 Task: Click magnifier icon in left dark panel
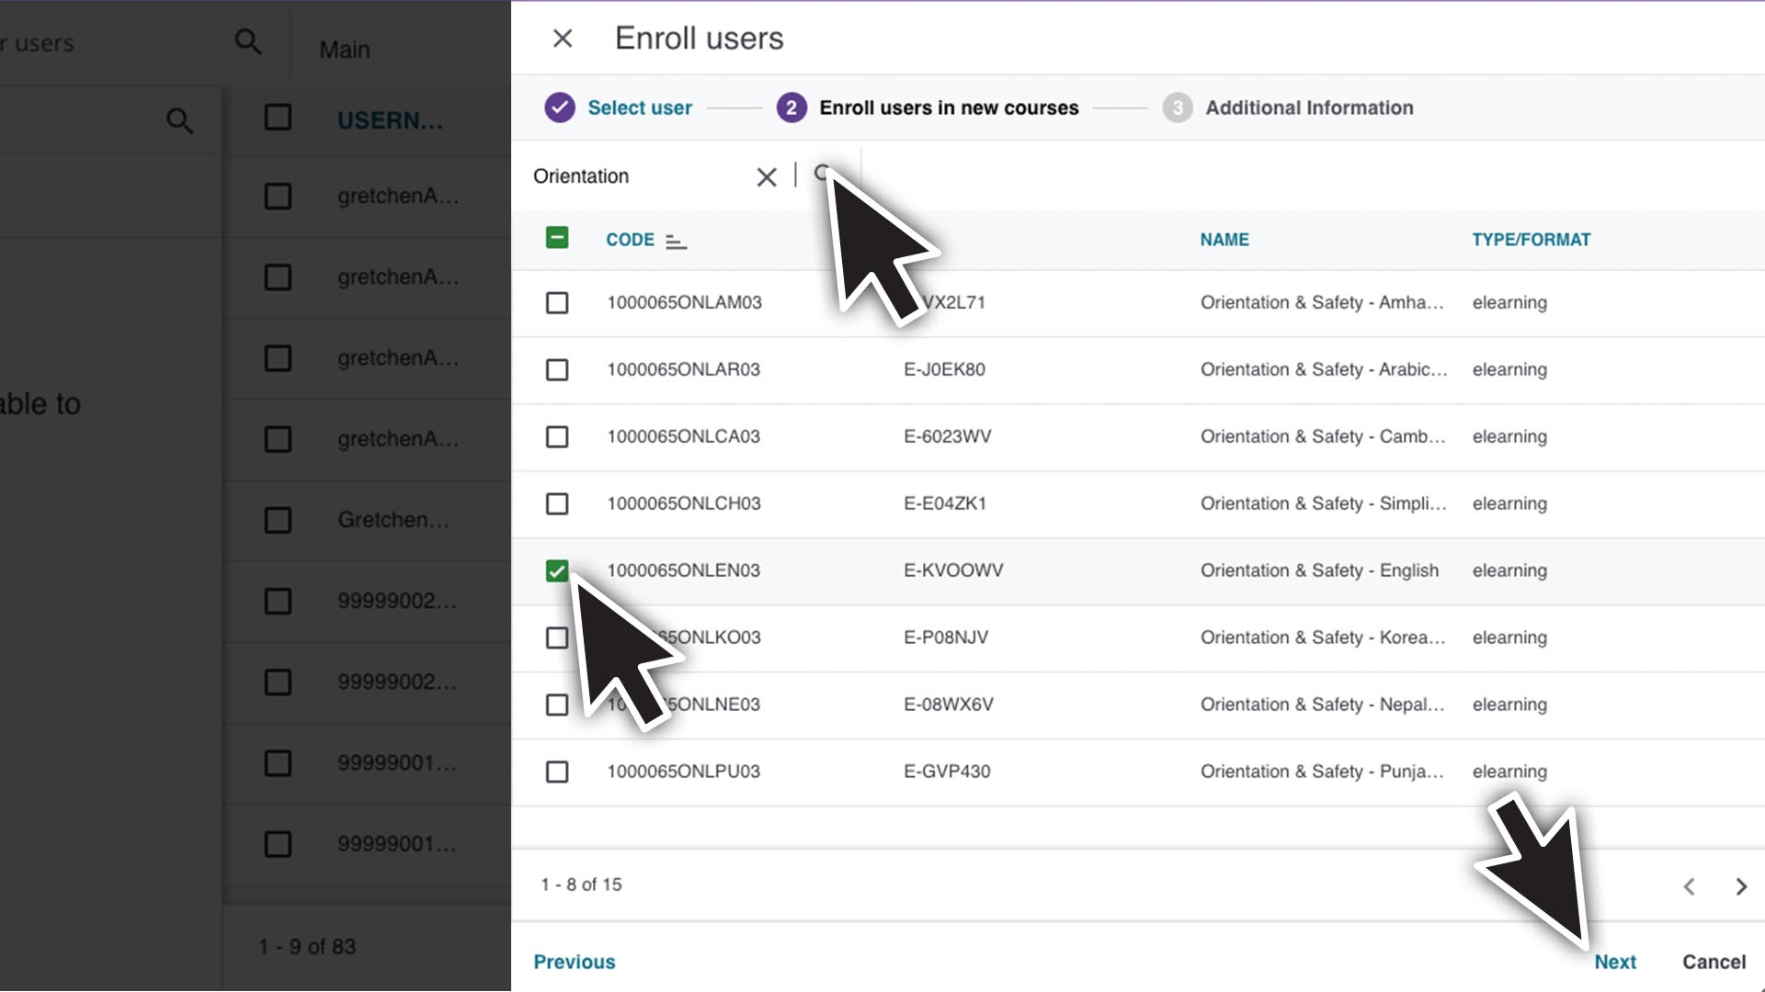tap(179, 120)
